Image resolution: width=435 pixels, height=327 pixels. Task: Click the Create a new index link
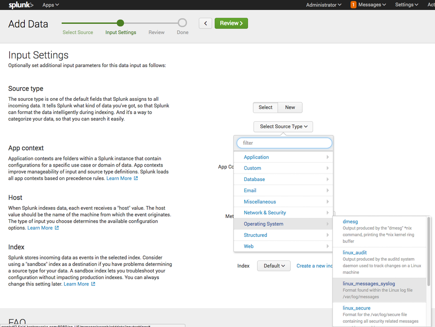pos(314,266)
